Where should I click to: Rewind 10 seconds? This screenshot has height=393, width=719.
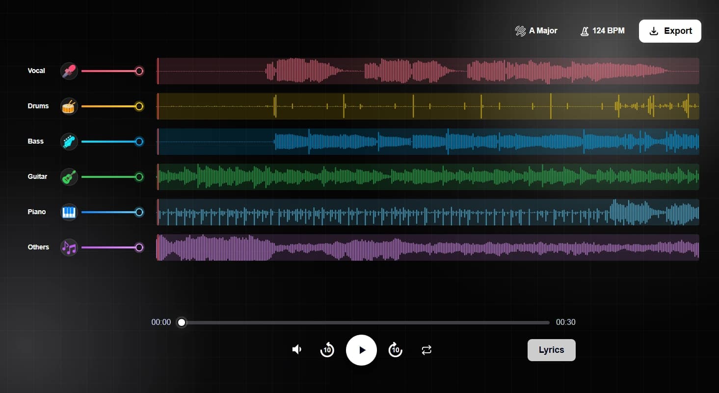pos(327,350)
